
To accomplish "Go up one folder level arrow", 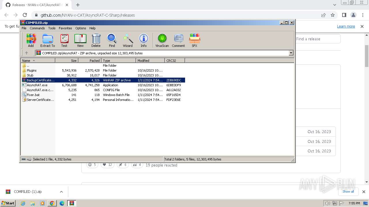I will pos(27,53).
